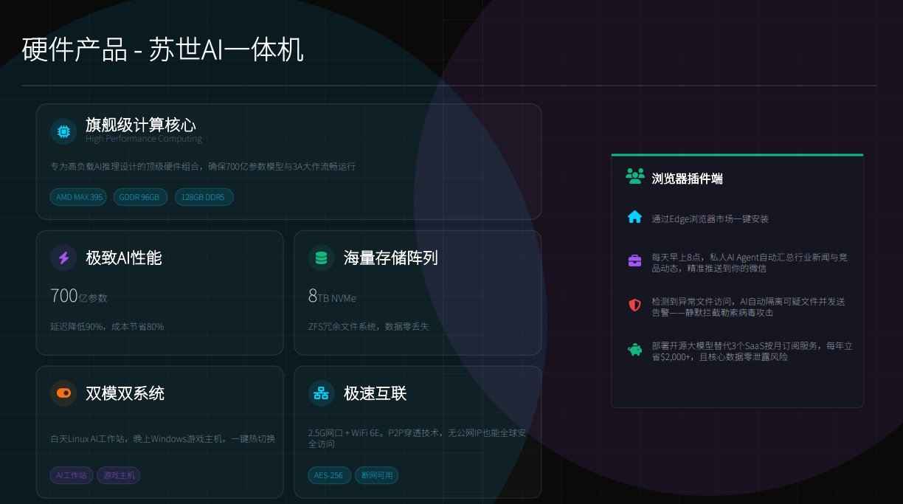The width and height of the screenshot is (903, 504).
Task: Click the green piggy bank icon
Action: pos(634,349)
